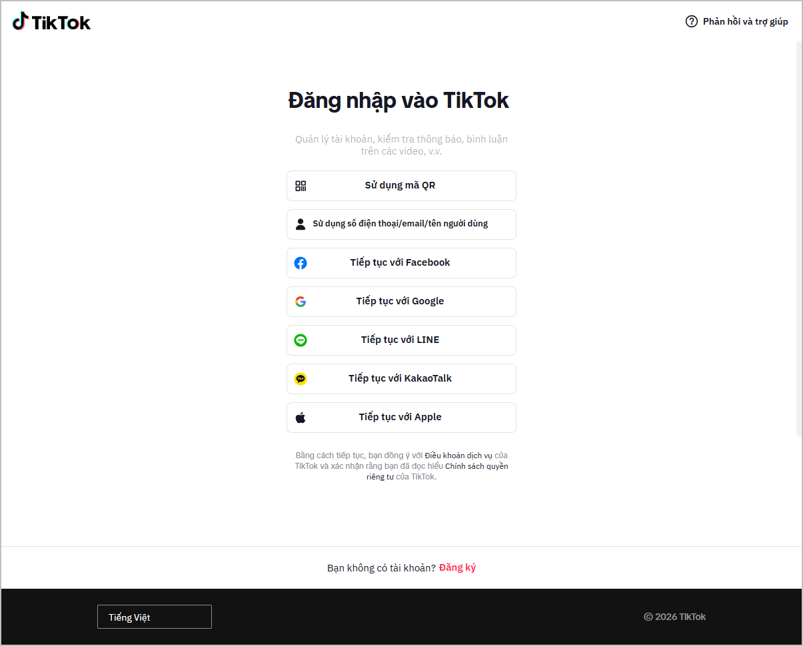Open Điều khoản dịch vụ link
Screen dimensions: 803x646
point(458,456)
